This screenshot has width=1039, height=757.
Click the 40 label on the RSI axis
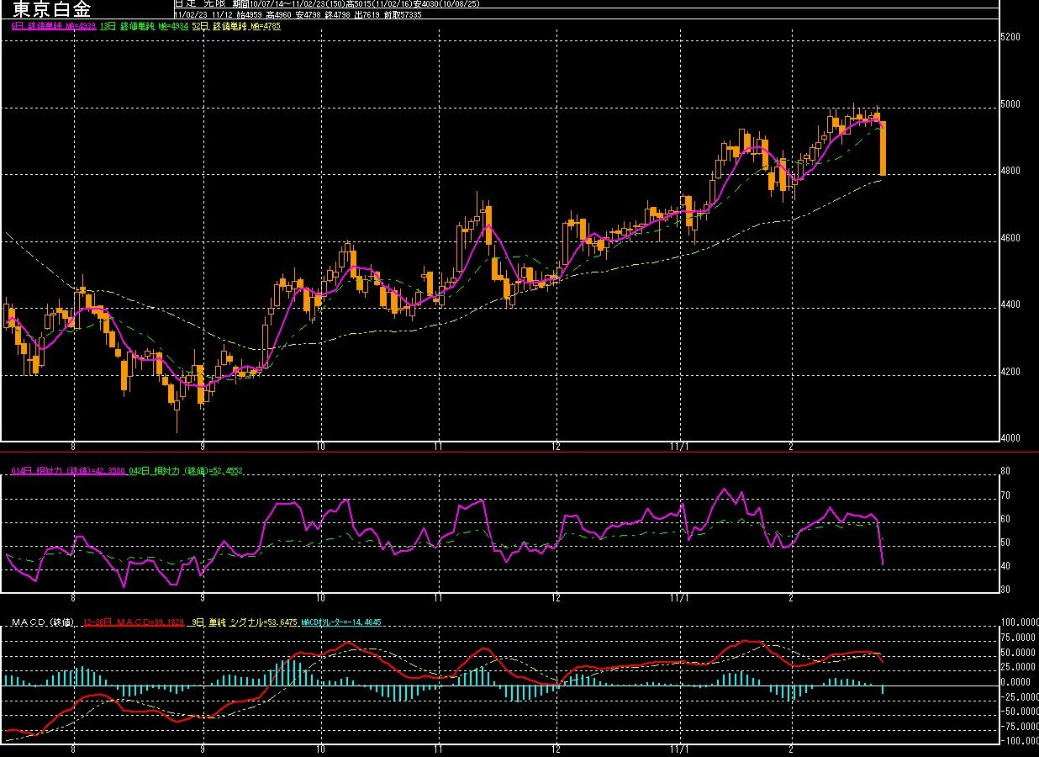pyautogui.click(x=1006, y=568)
